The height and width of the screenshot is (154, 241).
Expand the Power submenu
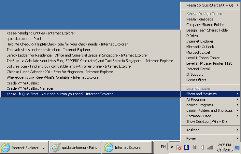tap(211, 138)
